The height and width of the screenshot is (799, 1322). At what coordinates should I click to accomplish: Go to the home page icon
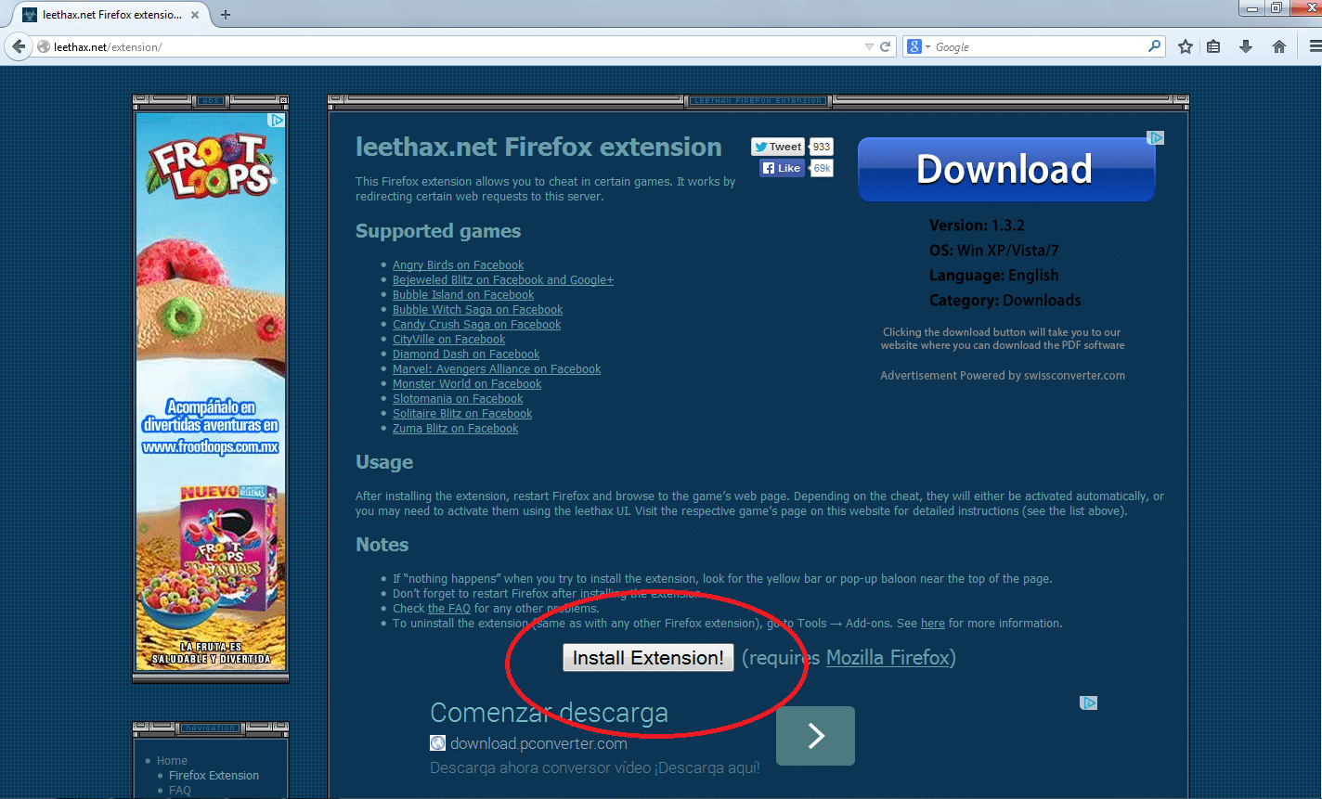pos(1278,46)
